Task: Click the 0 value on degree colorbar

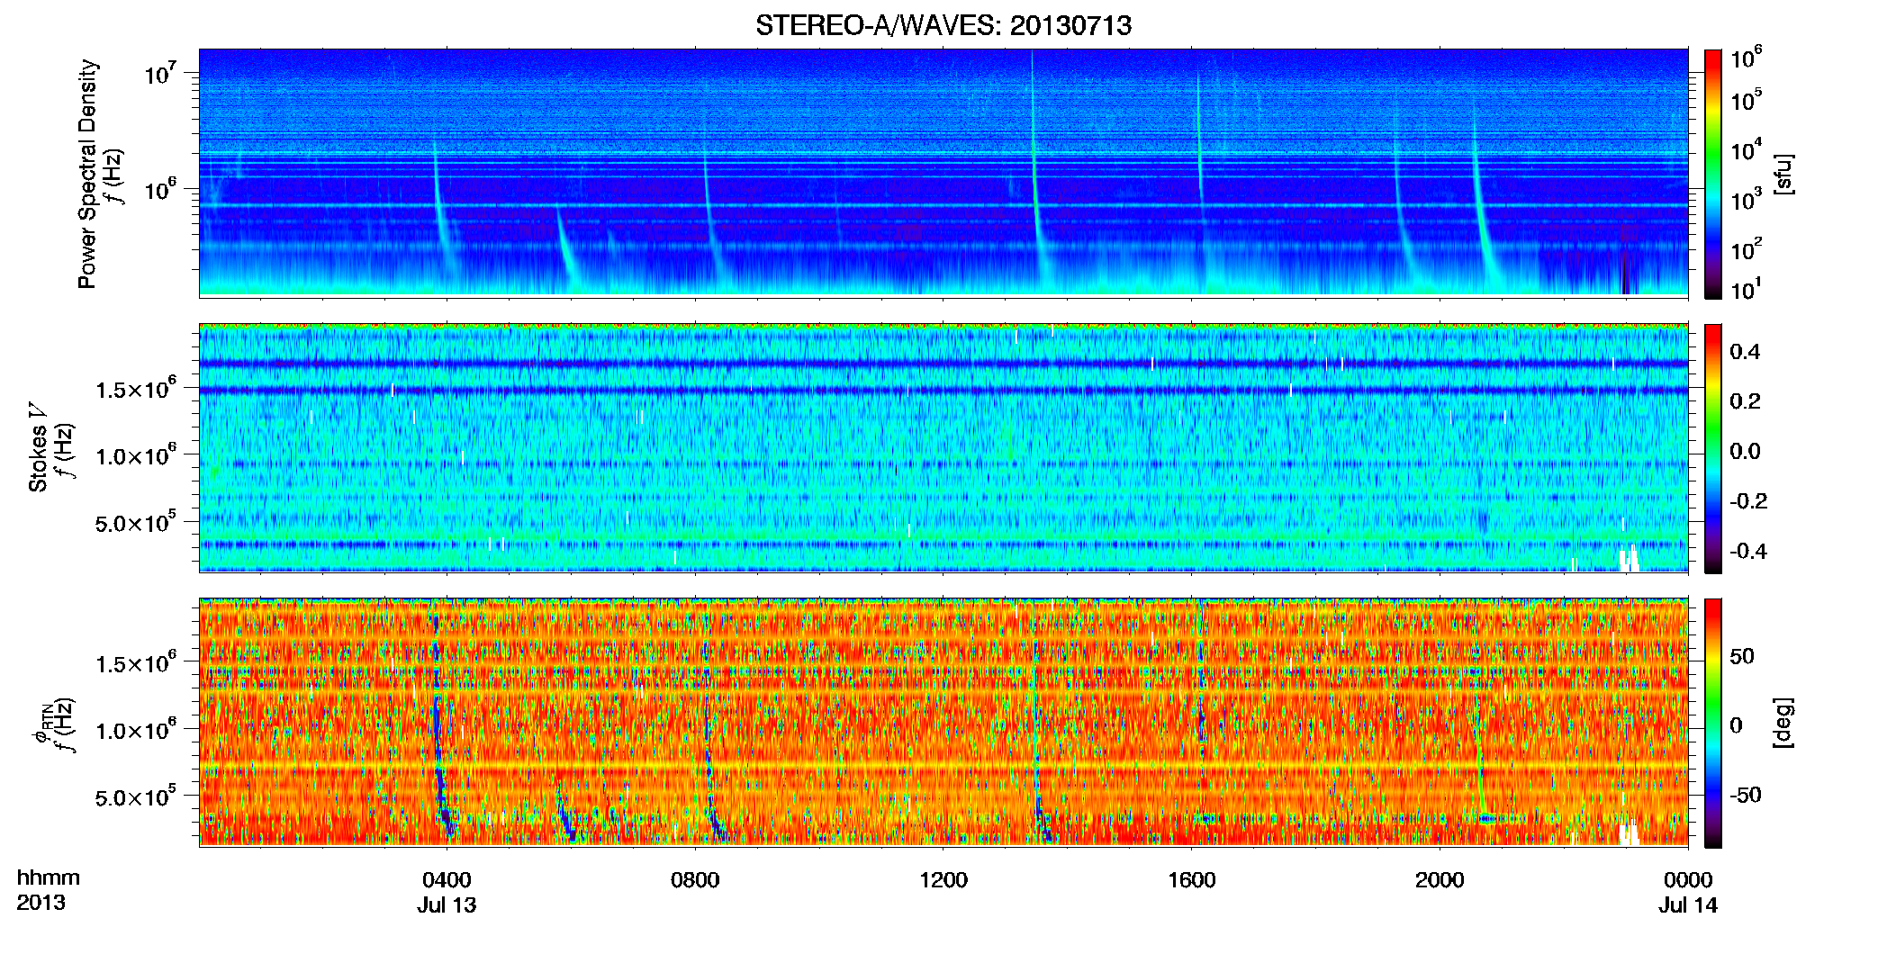Action: [1736, 725]
